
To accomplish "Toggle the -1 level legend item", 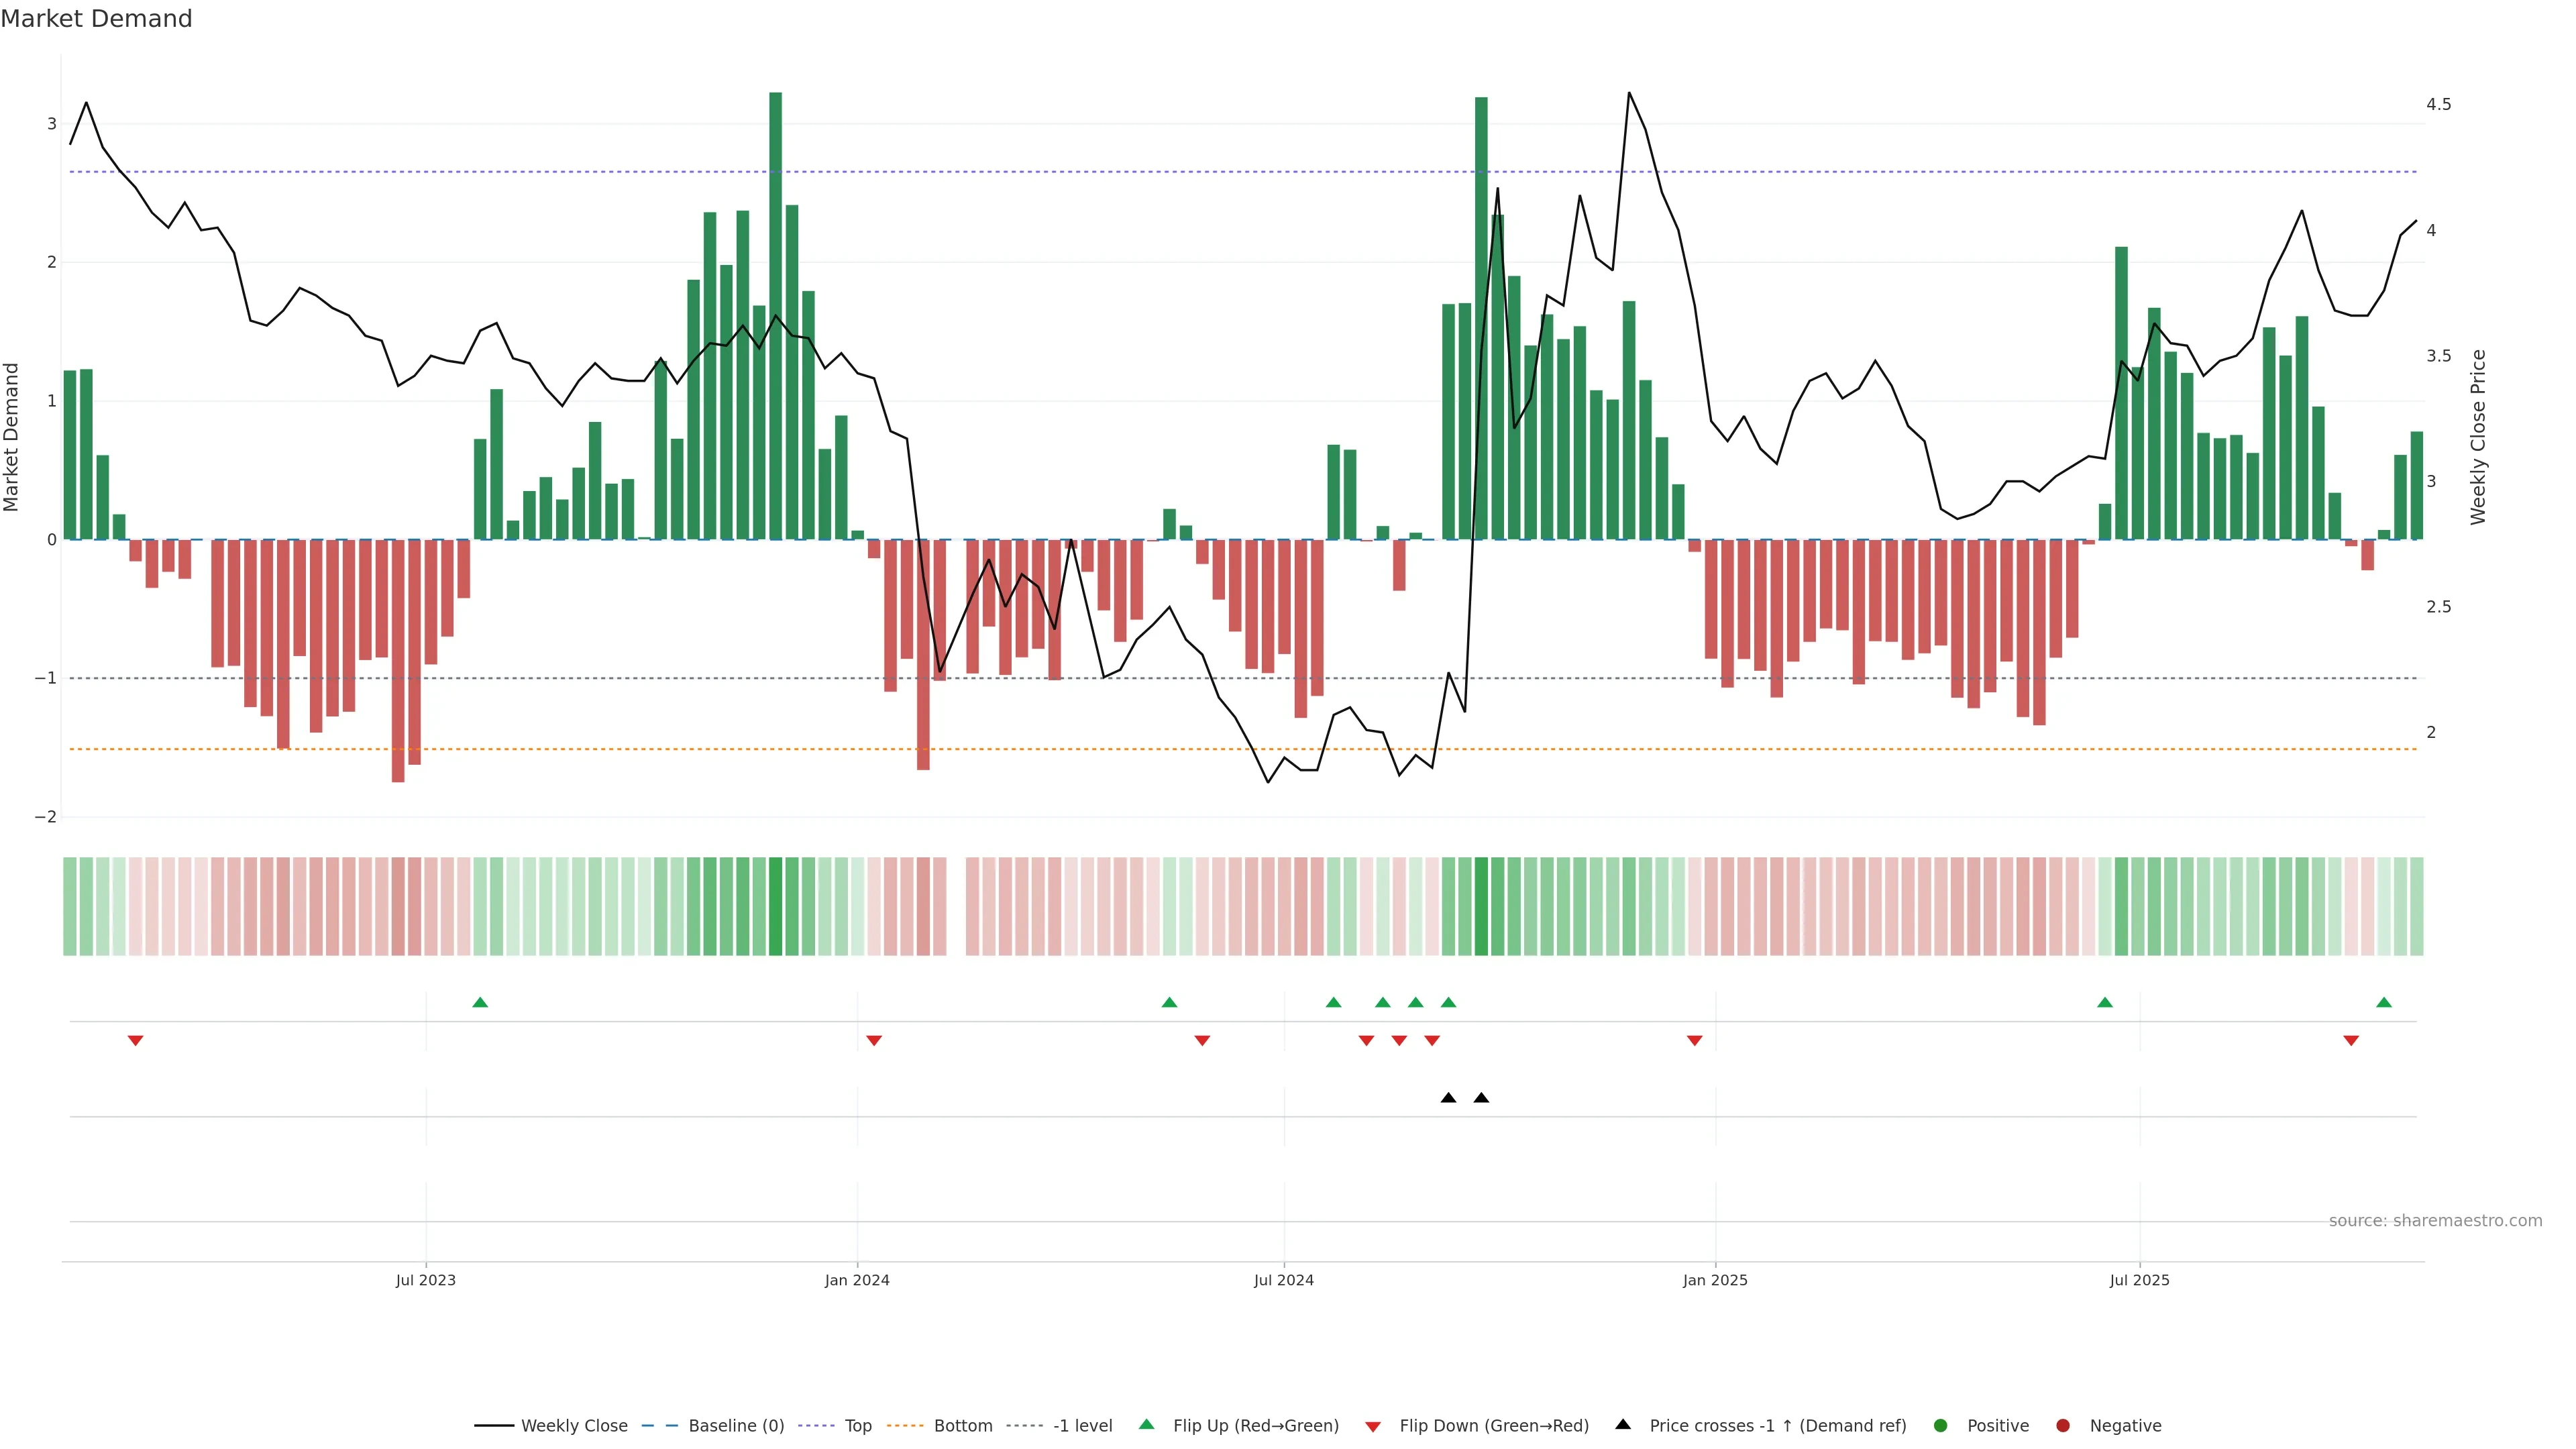I will [x=1082, y=1425].
